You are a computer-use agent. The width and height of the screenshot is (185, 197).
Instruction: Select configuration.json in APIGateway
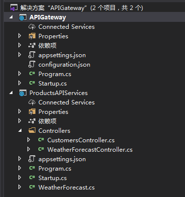coord(64,65)
